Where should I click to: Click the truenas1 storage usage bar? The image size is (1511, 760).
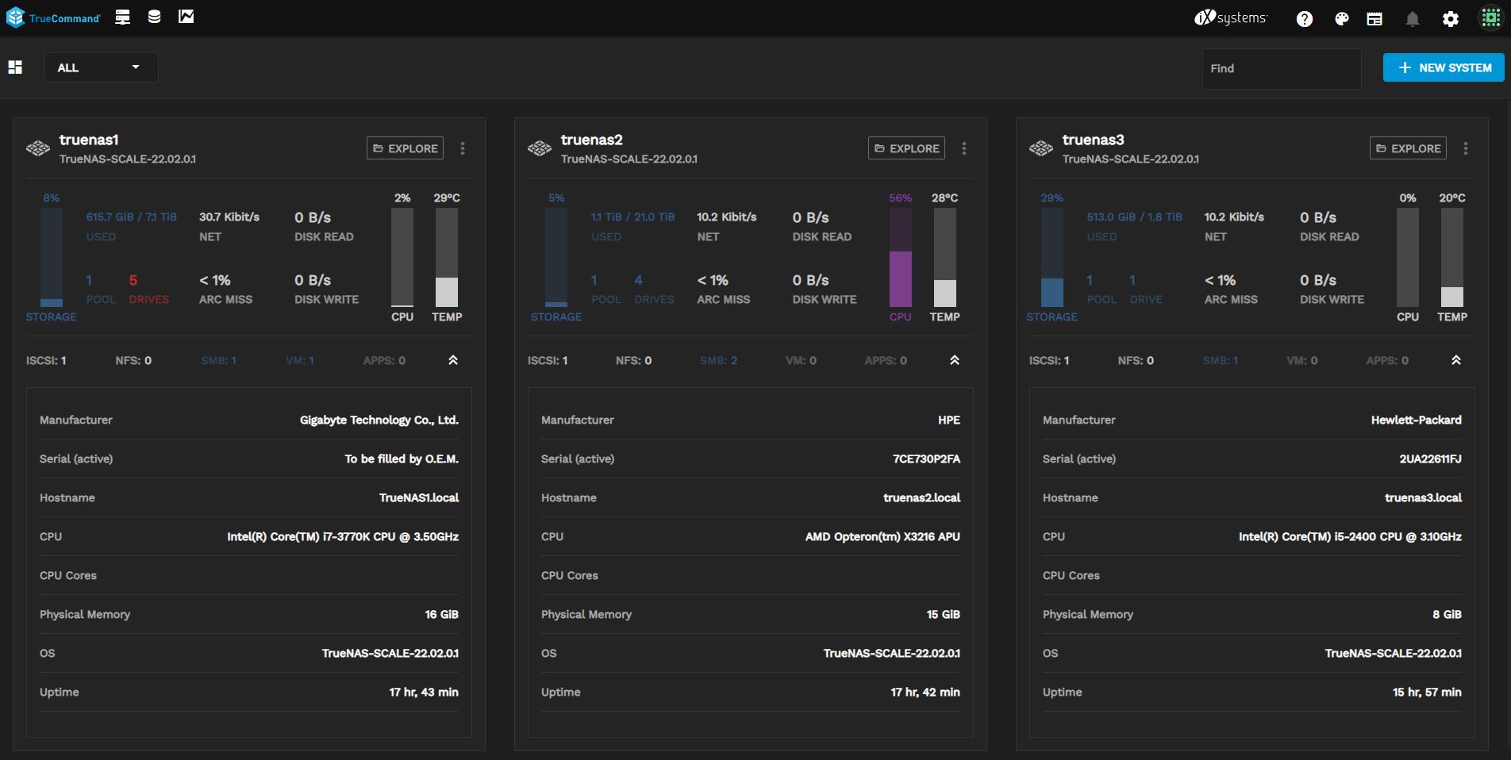coord(52,257)
